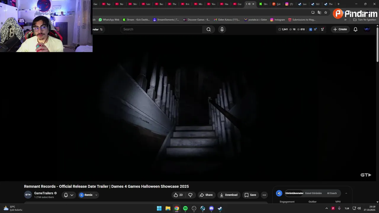Click the clock stat showing 1,941
Image resolution: width=379 pixels, height=213 pixels.
(283, 29)
